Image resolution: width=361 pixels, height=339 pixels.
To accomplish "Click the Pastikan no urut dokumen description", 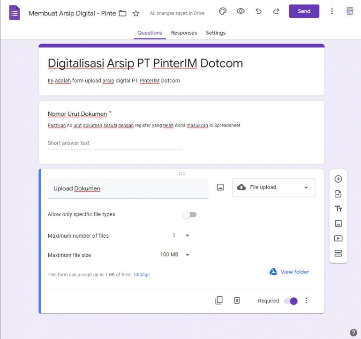I will pyautogui.click(x=144, y=126).
